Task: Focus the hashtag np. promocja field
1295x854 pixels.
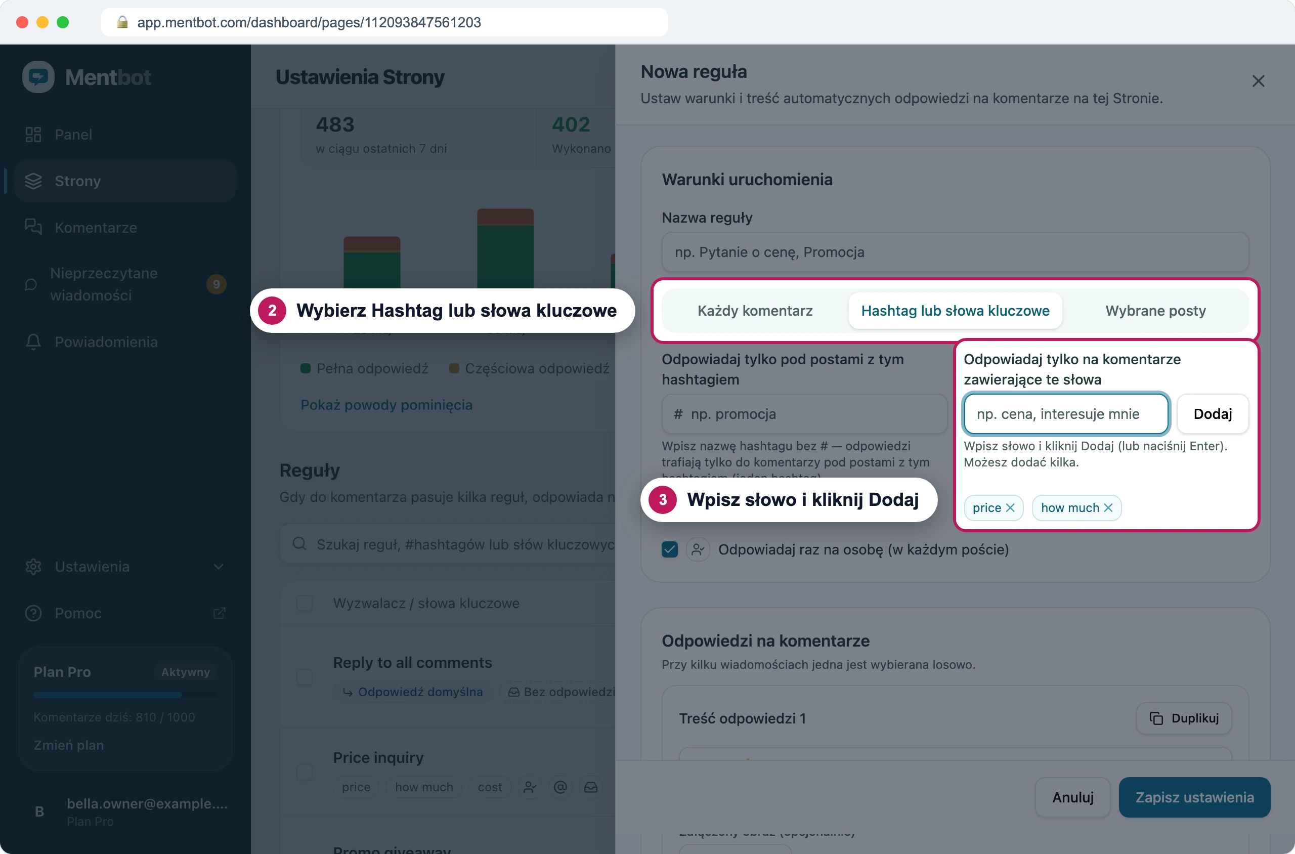Action: (804, 414)
